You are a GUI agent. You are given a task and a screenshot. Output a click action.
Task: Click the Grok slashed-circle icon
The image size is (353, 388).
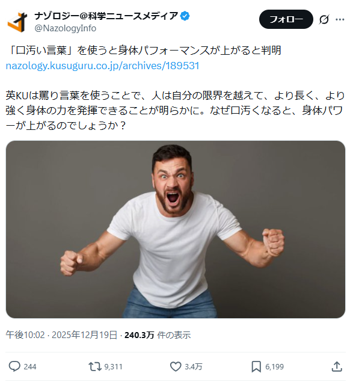pos(324,19)
